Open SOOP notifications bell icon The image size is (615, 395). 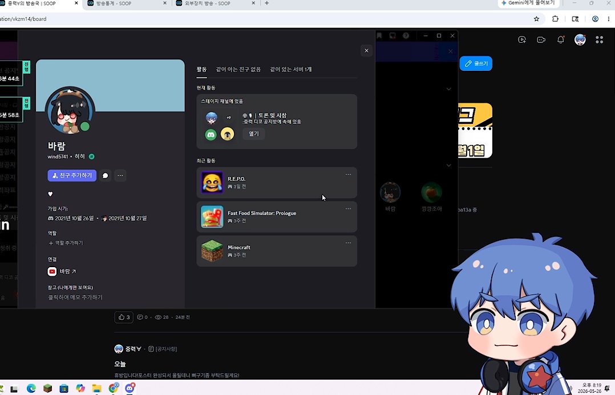tap(560, 39)
